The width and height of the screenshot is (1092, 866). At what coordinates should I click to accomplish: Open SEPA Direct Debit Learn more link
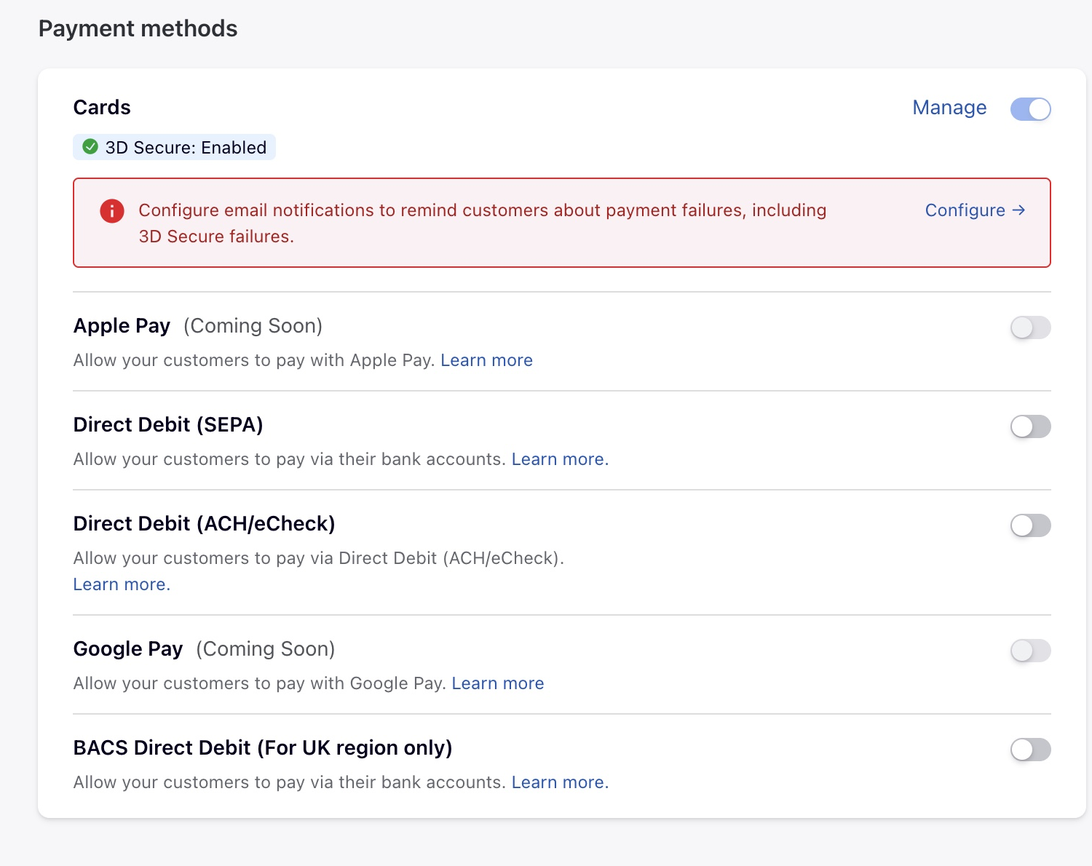pos(560,459)
